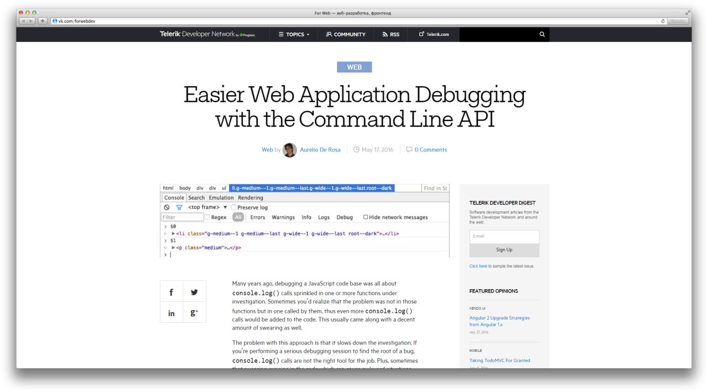Share the article on Twitter

pyautogui.click(x=194, y=291)
